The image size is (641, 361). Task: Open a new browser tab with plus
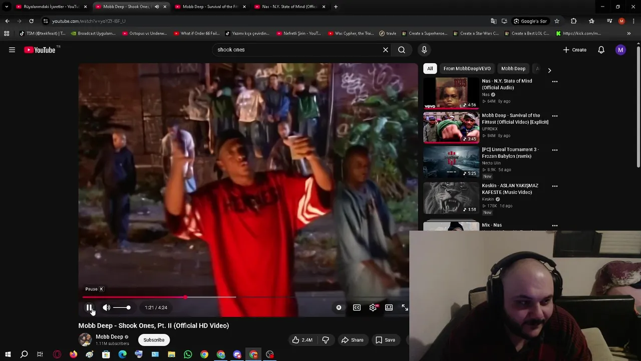tap(336, 7)
